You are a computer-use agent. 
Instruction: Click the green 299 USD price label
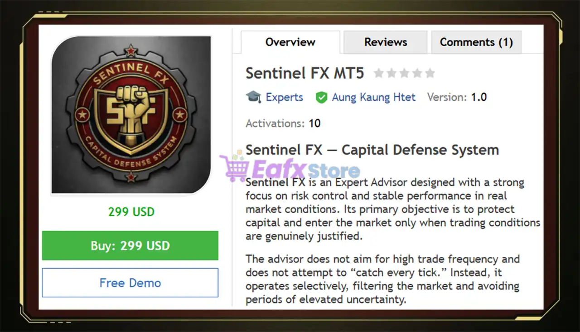point(131,212)
